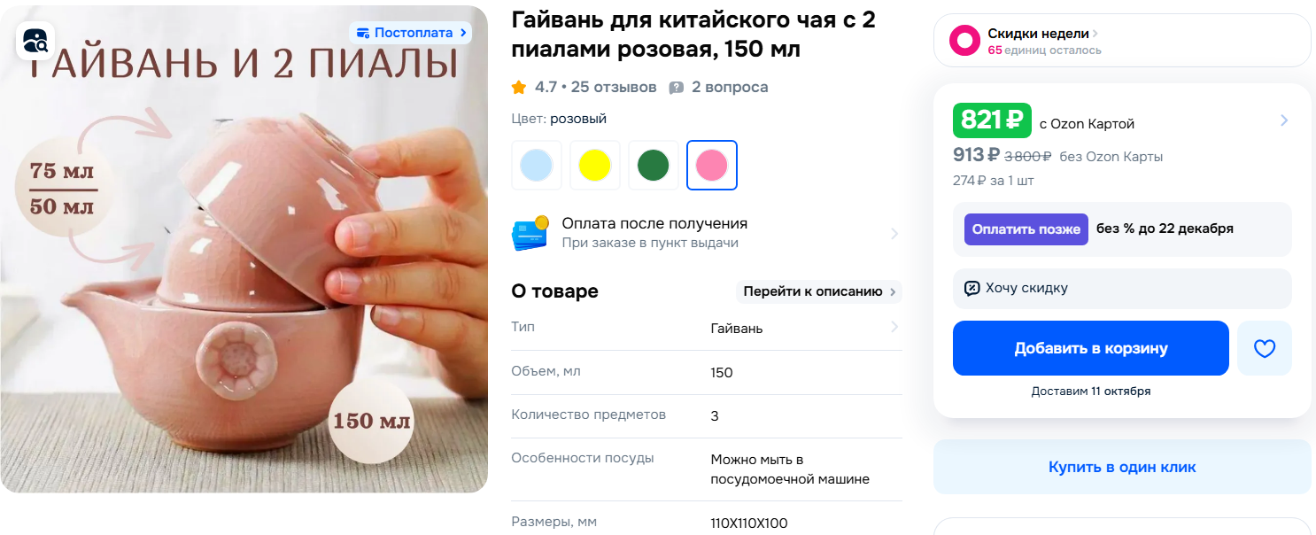
Task: Click Купить в один клик button
Action: [x=1122, y=467]
